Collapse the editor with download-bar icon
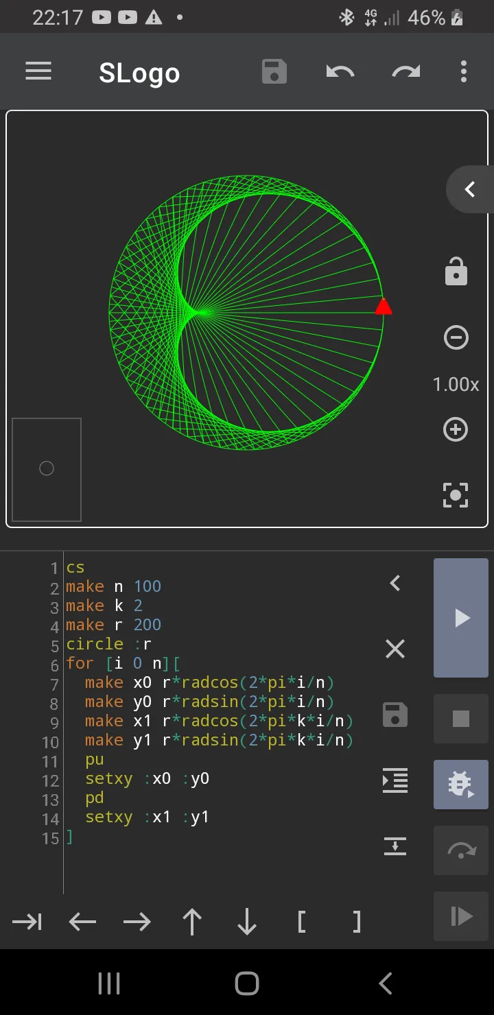The width and height of the screenshot is (494, 1015). coord(395,846)
